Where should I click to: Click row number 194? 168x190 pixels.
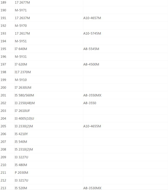point(3,41)
